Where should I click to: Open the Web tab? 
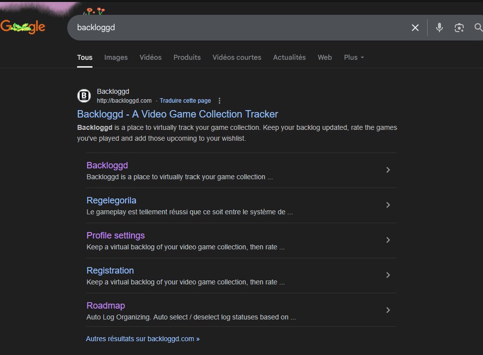click(x=325, y=58)
